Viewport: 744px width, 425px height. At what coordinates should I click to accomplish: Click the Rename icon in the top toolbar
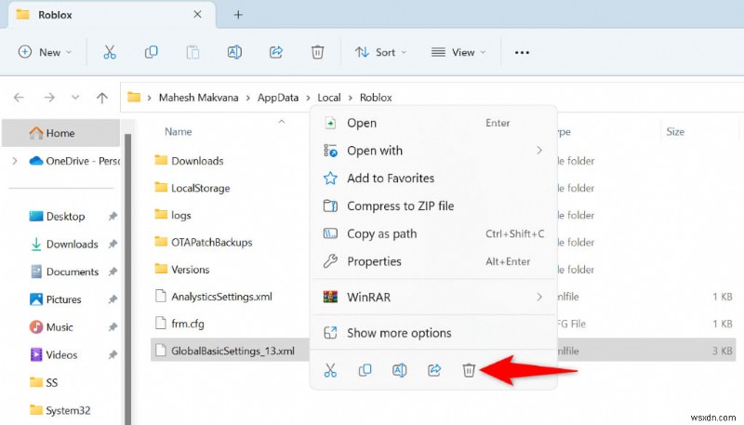pos(234,52)
